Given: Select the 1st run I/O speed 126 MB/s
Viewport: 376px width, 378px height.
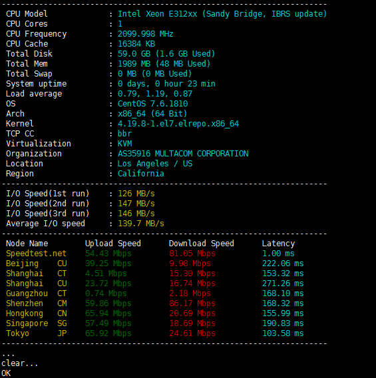Looking at the screenshot, I should (136, 194).
